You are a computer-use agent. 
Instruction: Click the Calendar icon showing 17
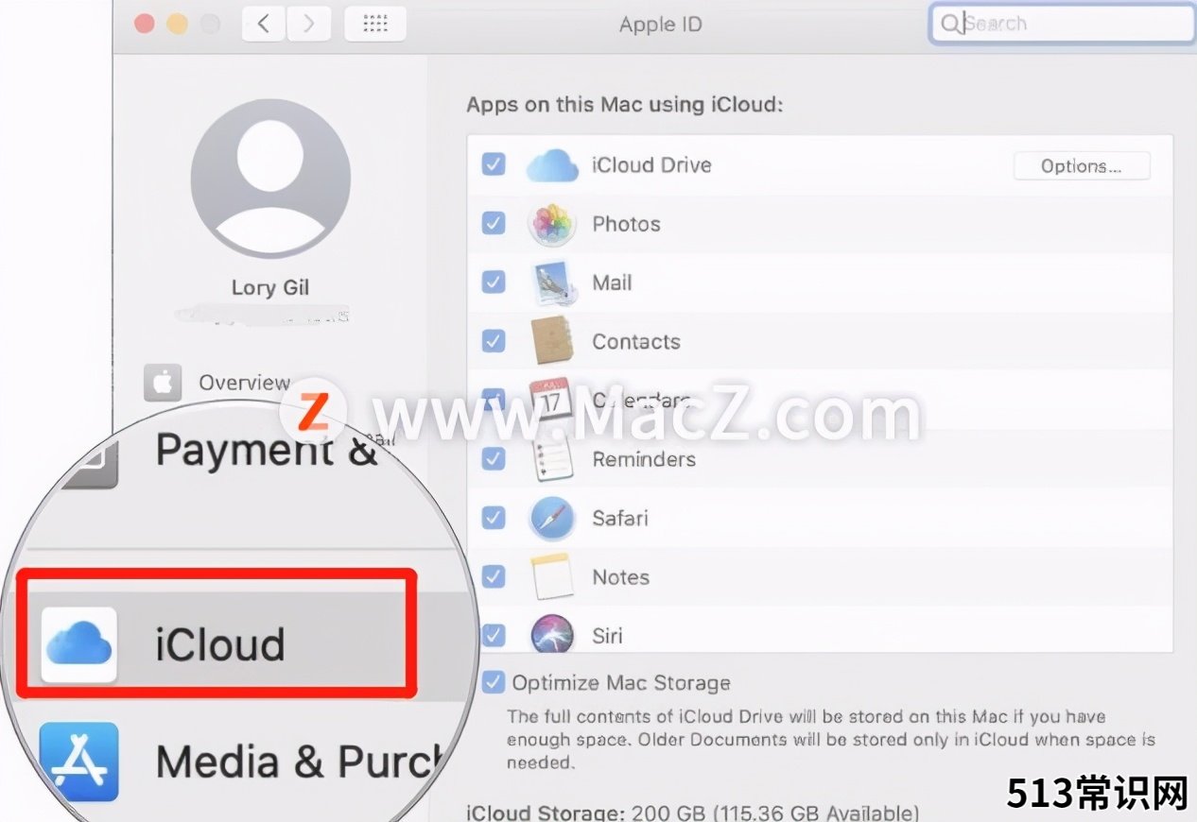551,401
